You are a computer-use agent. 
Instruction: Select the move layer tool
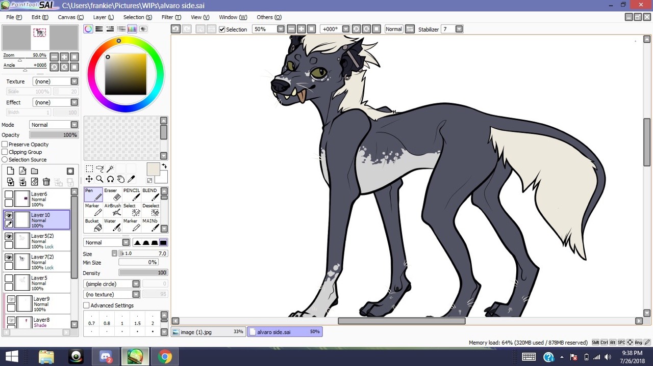tap(89, 179)
